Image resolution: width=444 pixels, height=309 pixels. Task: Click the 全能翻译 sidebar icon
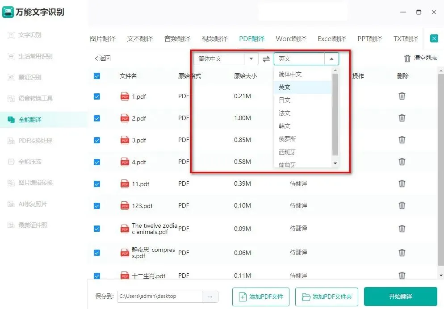tap(11, 120)
